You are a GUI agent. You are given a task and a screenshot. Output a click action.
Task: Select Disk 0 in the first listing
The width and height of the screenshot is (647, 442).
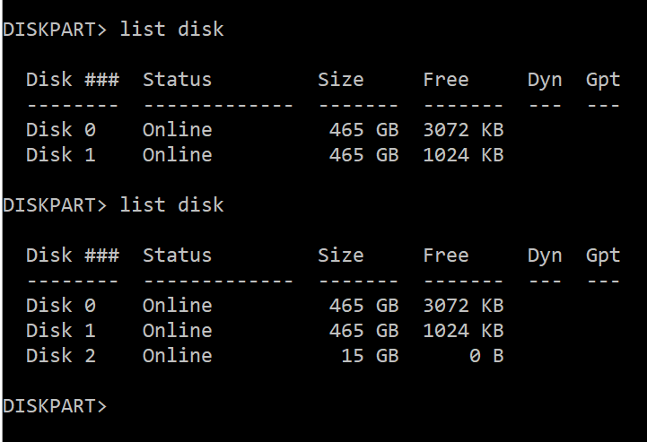click(60, 130)
